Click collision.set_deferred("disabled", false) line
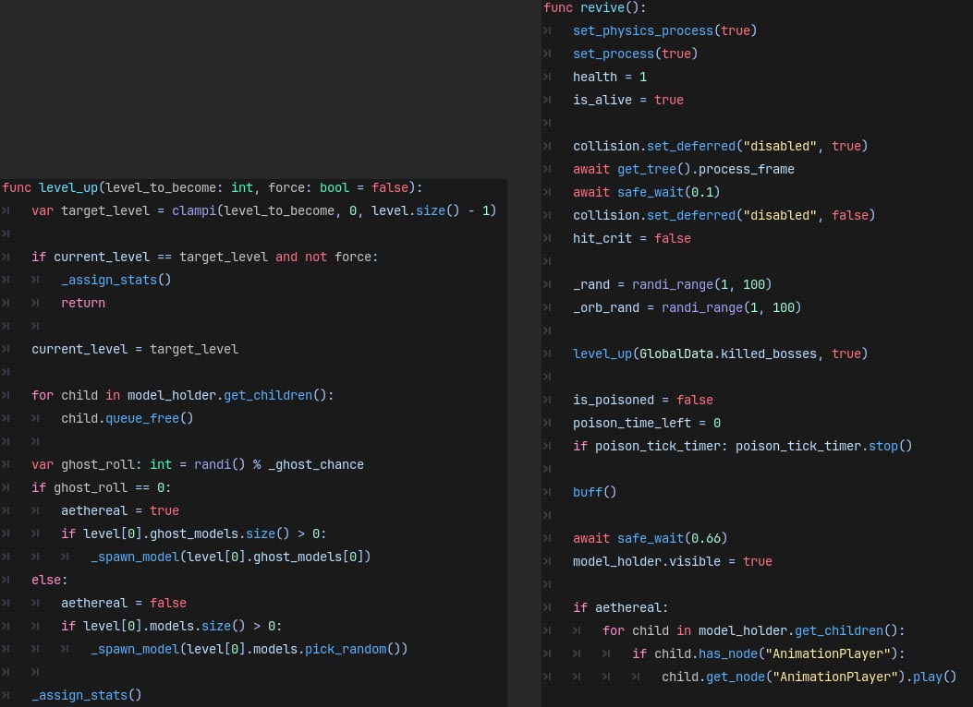This screenshot has width=973, height=707. [x=724, y=215]
